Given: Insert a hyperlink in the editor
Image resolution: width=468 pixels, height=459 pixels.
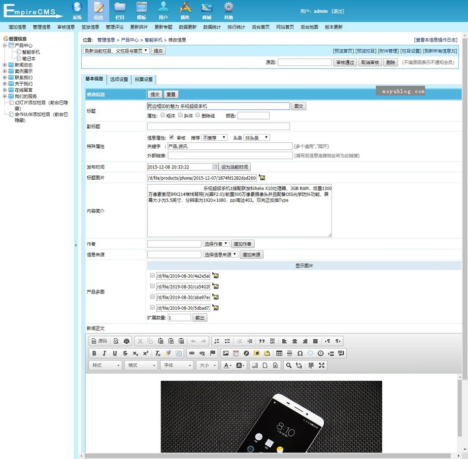Looking at the screenshot, I should [192, 353].
